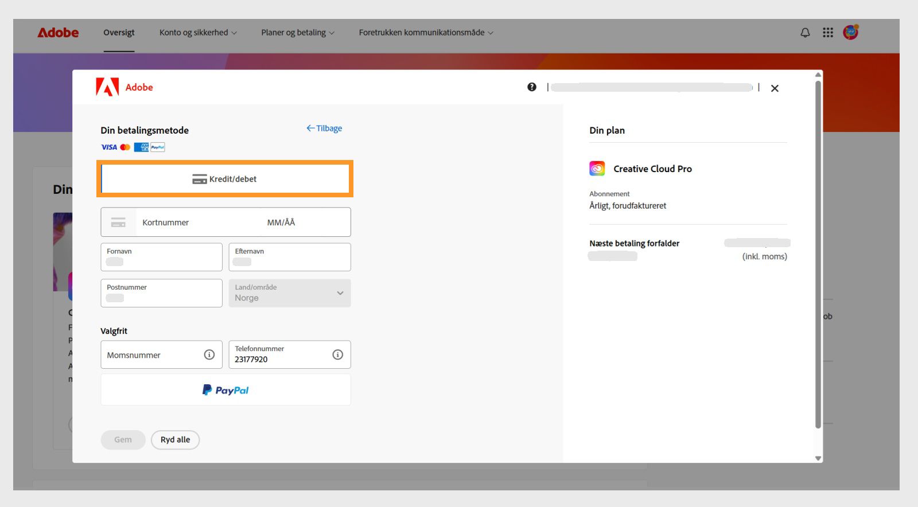Click the card icon in Kortnummer field

click(118, 223)
